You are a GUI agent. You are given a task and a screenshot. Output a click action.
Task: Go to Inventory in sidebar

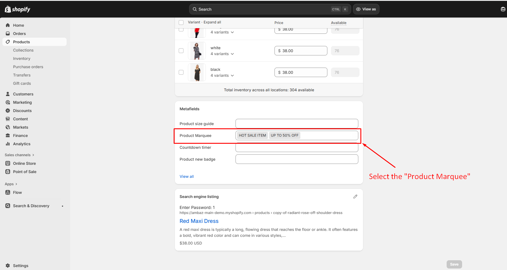click(x=22, y=58)
